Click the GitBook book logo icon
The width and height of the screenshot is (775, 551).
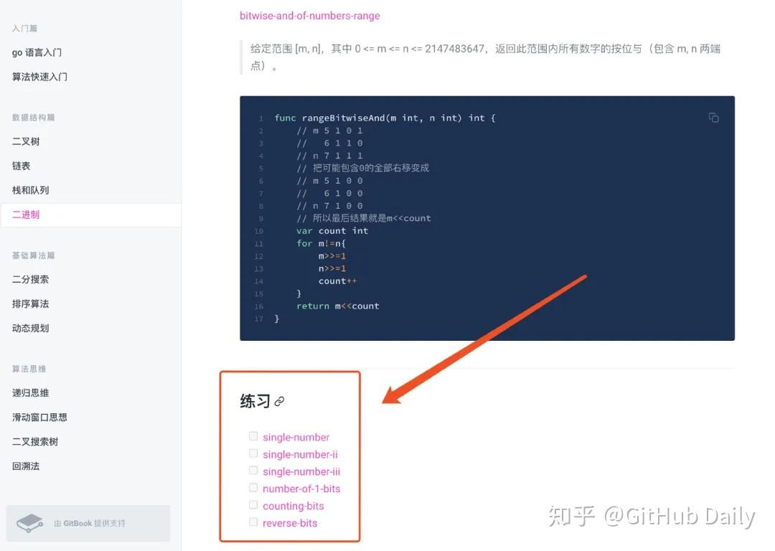(x=29, y=523)
